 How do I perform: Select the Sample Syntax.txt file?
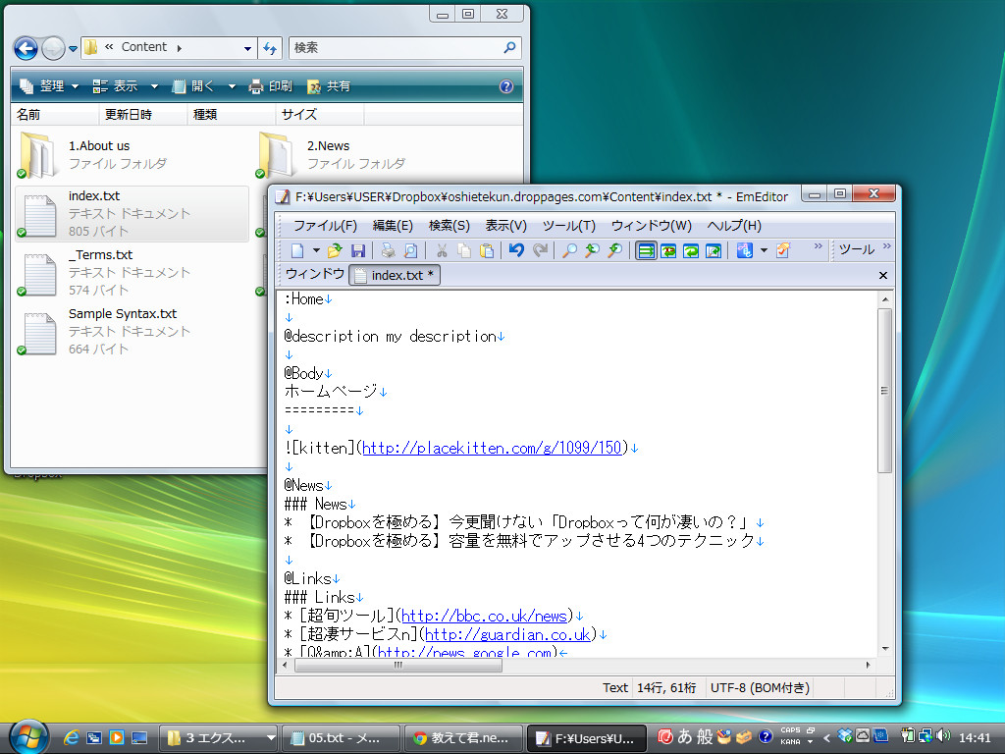coord(131,332)
